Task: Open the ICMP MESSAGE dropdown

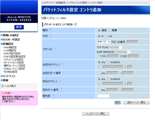Action: pos(123,52)
